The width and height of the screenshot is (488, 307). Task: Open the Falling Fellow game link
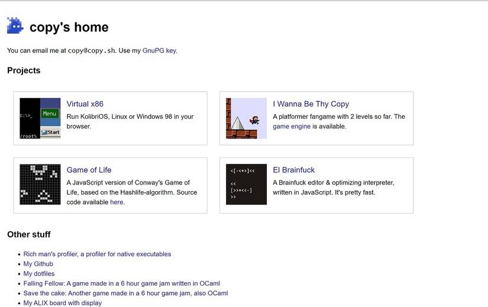click(122, 283)
